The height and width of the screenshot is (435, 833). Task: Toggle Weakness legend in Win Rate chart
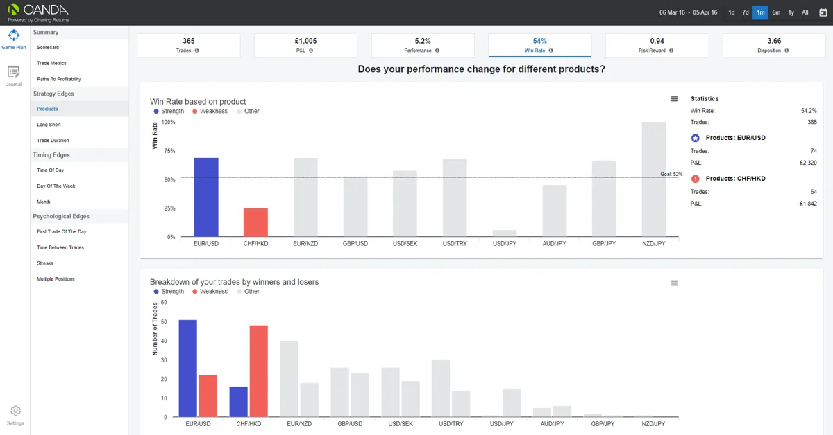(210, 111)
